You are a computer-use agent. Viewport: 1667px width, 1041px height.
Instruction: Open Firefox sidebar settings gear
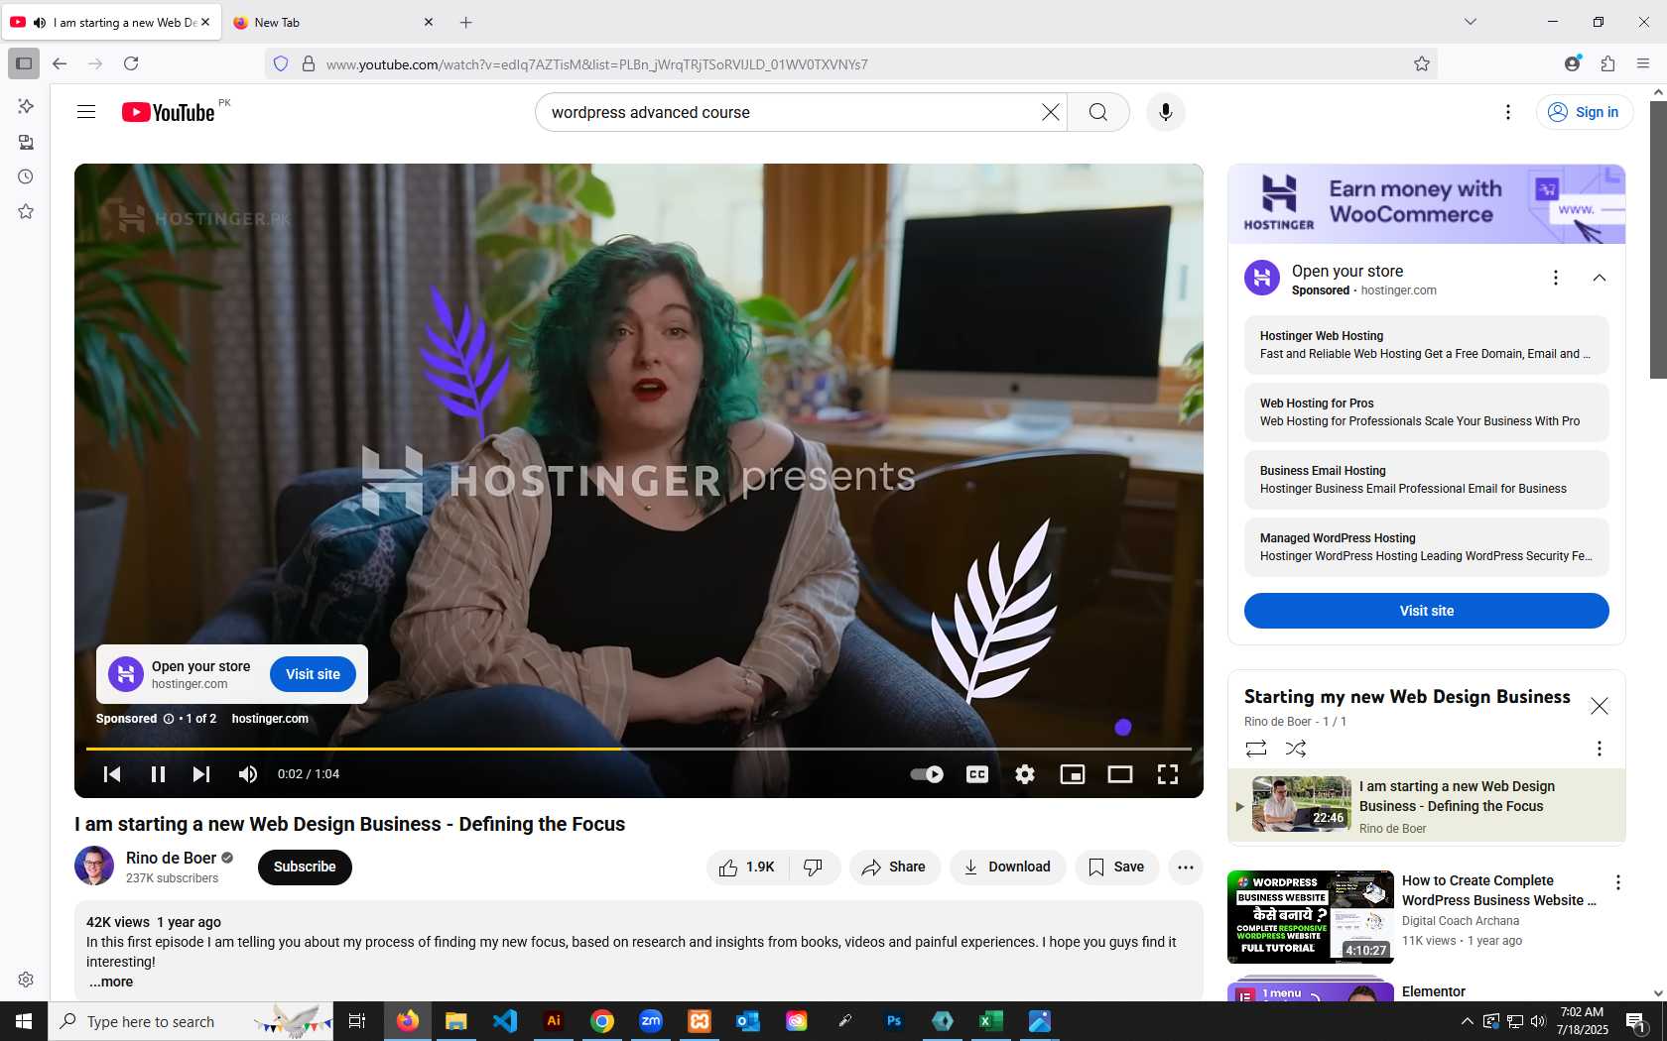(26, 980)
